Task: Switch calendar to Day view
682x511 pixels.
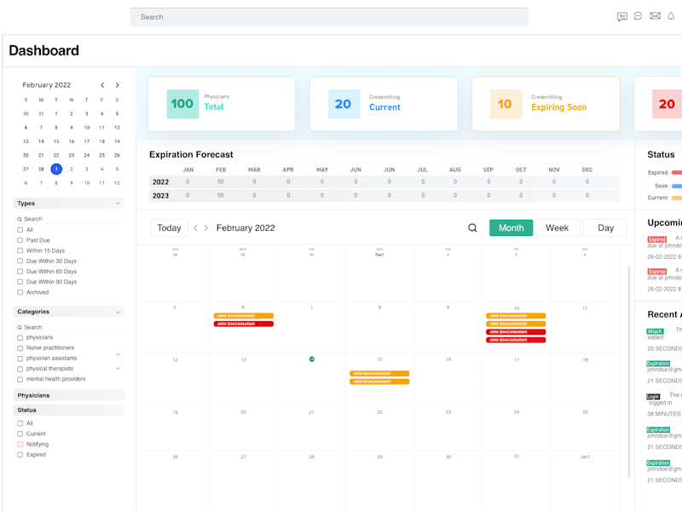Action: 605,227
